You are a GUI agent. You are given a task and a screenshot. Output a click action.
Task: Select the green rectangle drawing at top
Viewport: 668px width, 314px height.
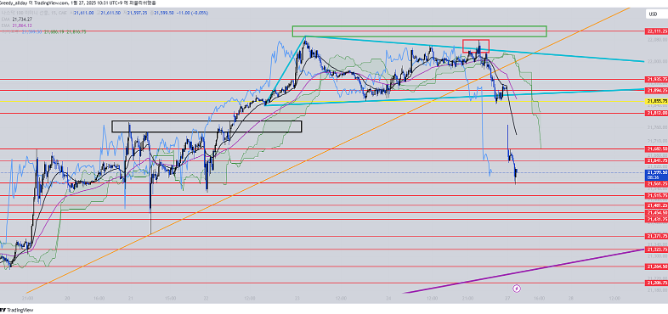coord(419,31)
